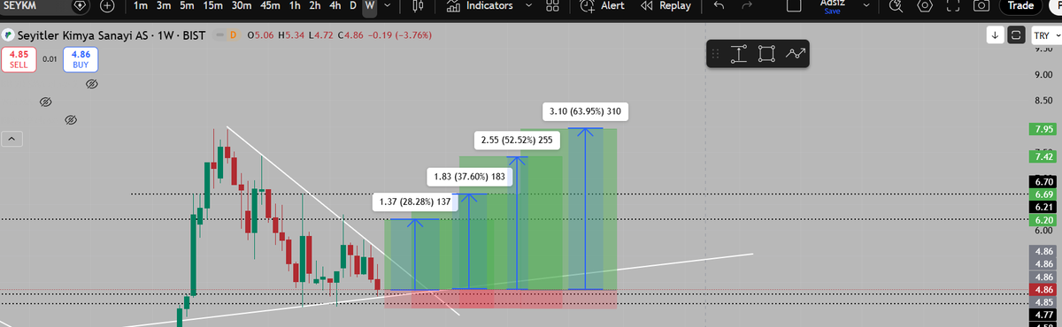Click the black 6.70 price label
The image size is (1062, 327).
[1044, 182]
